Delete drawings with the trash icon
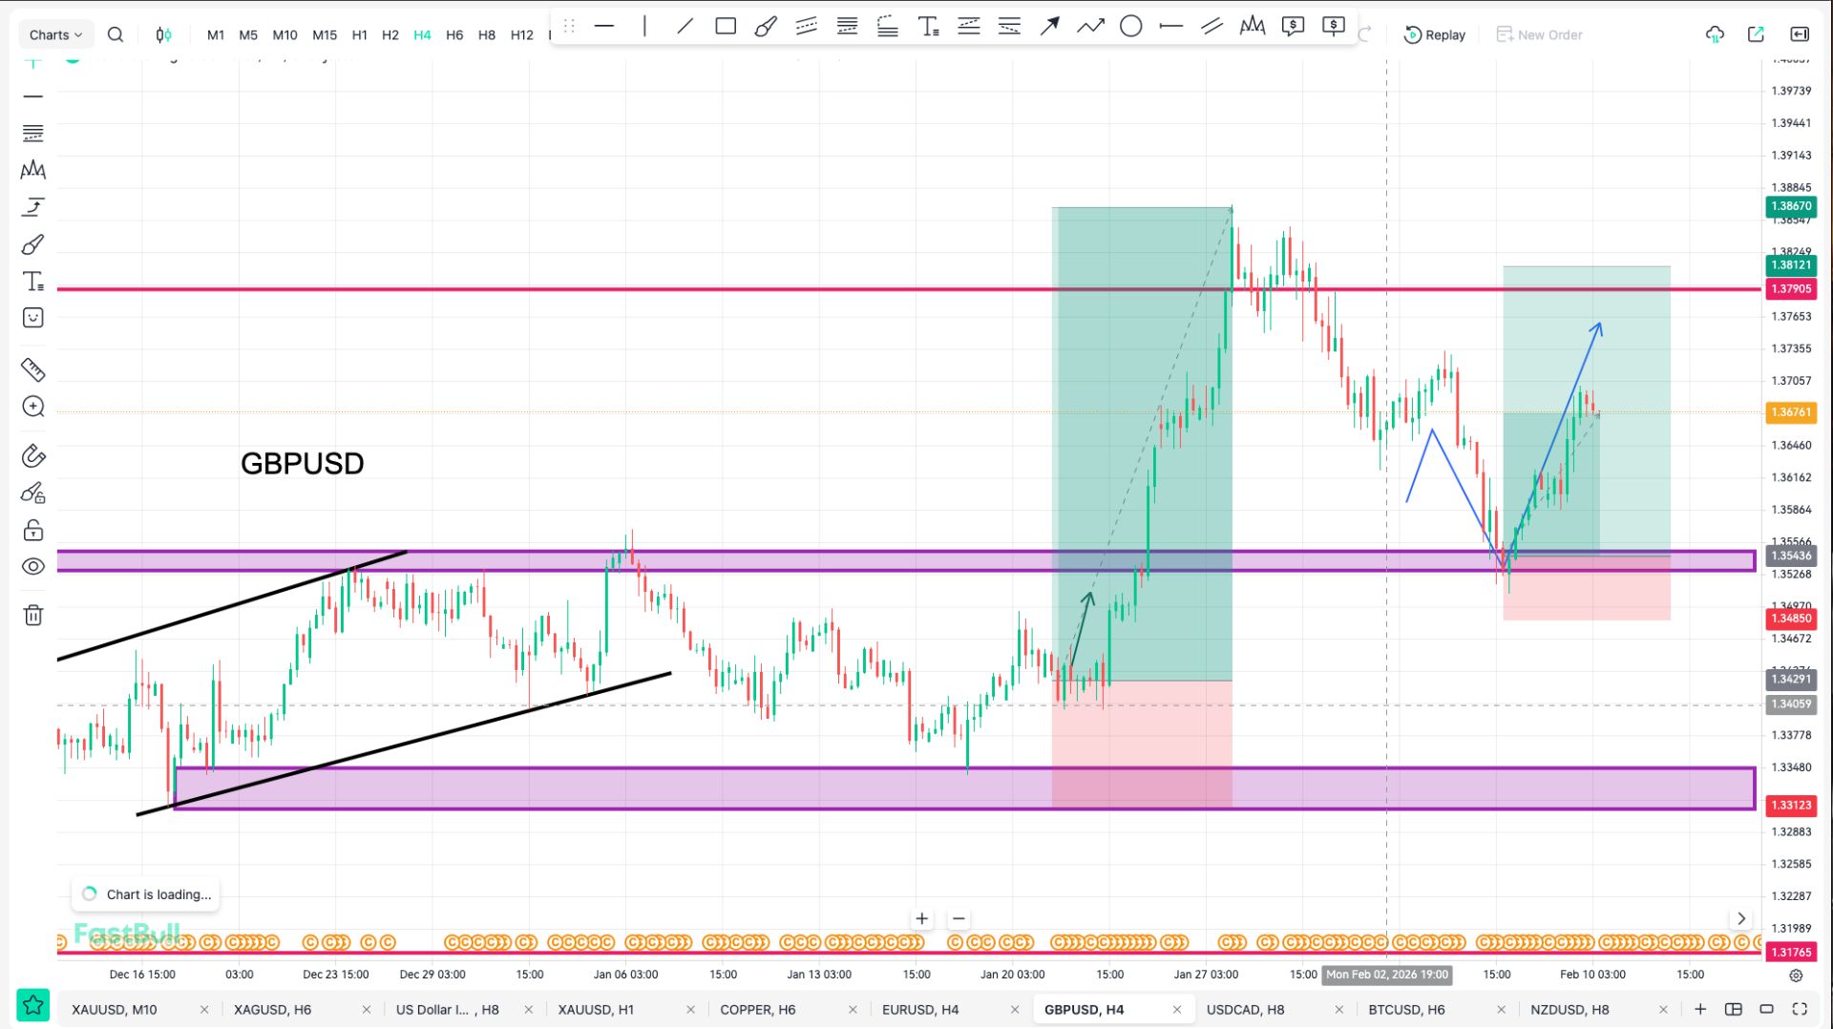 point(33,616)
